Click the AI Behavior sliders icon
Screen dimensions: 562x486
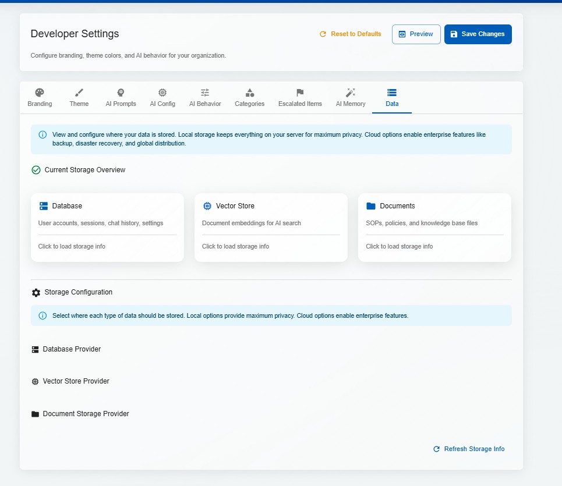pyautogui.click(x=204, y=92)
